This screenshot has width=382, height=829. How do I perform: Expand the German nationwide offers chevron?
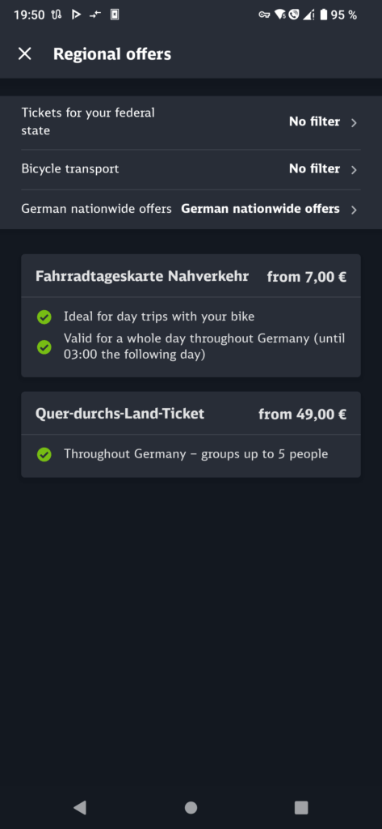(x=354, y=210)
